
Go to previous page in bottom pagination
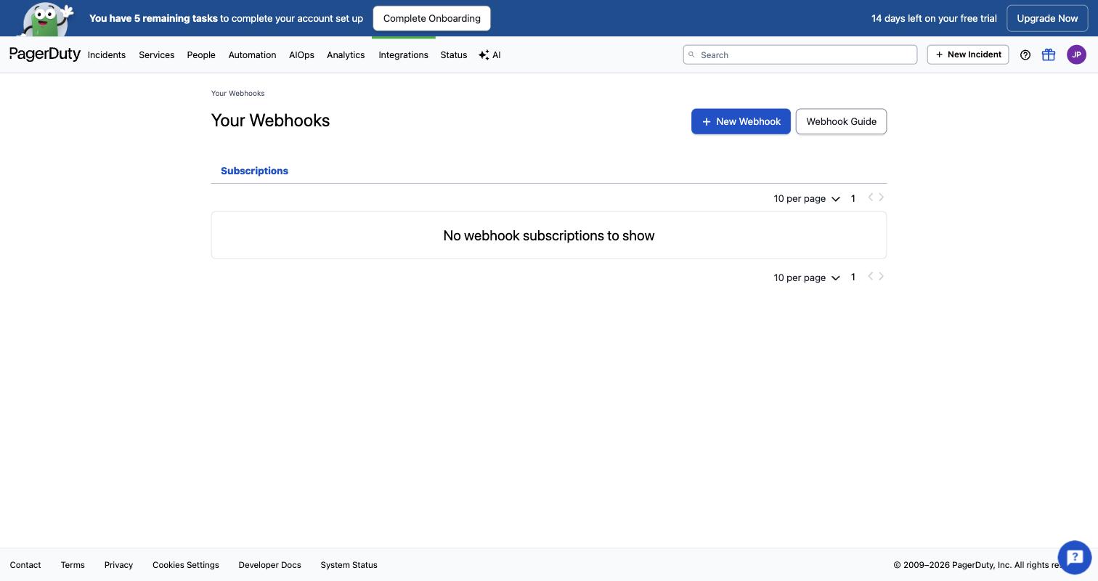tap(871, 277)
